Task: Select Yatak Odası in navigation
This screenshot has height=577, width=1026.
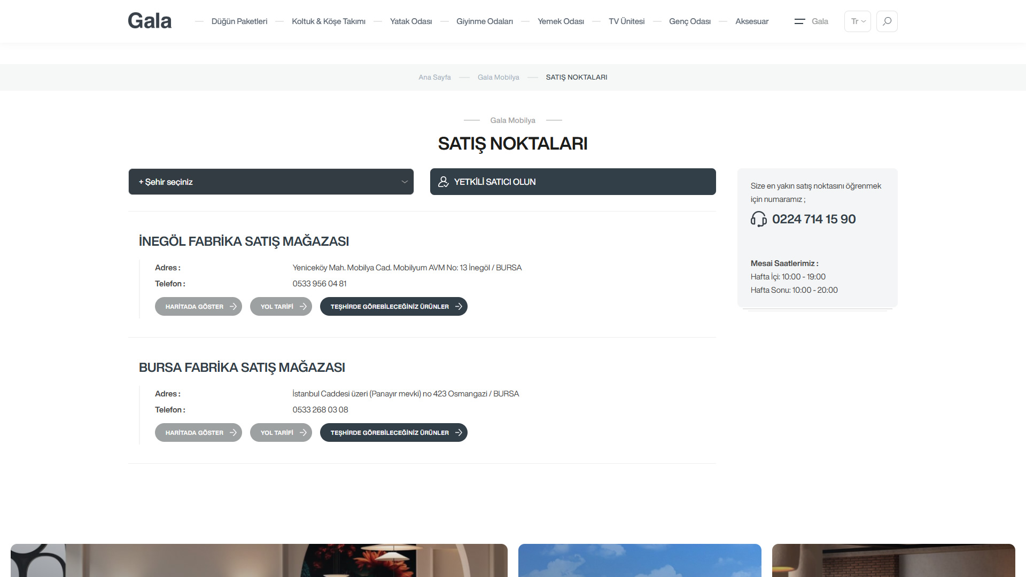Action: pos(410,21)
